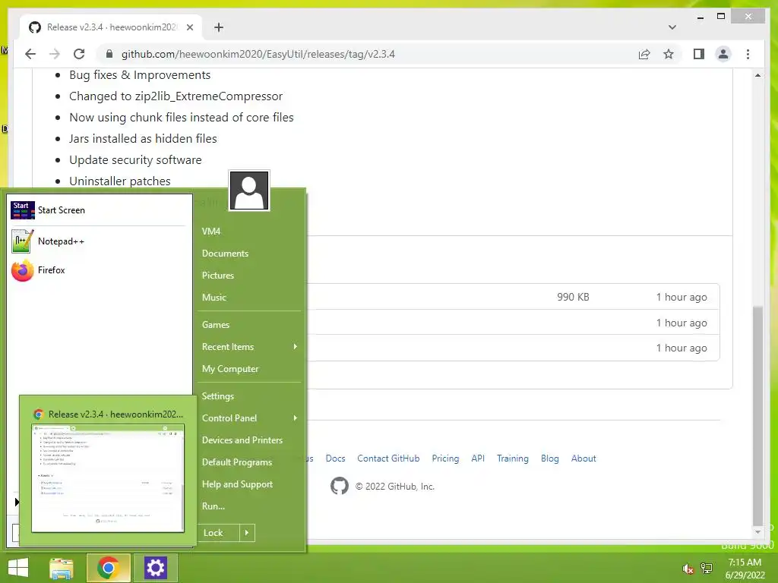Image resolution: width=778 pixels, height=583 pixels.
Task: Expand the Lock options arrow
Action: coord(247,533)
